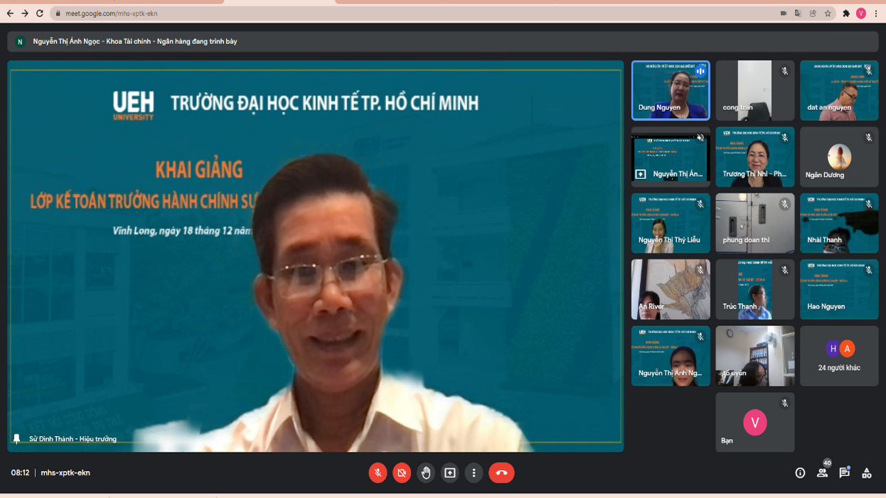Select dat an nguyen's video tile
Screen dimensions: 886x498
point(839,90)
